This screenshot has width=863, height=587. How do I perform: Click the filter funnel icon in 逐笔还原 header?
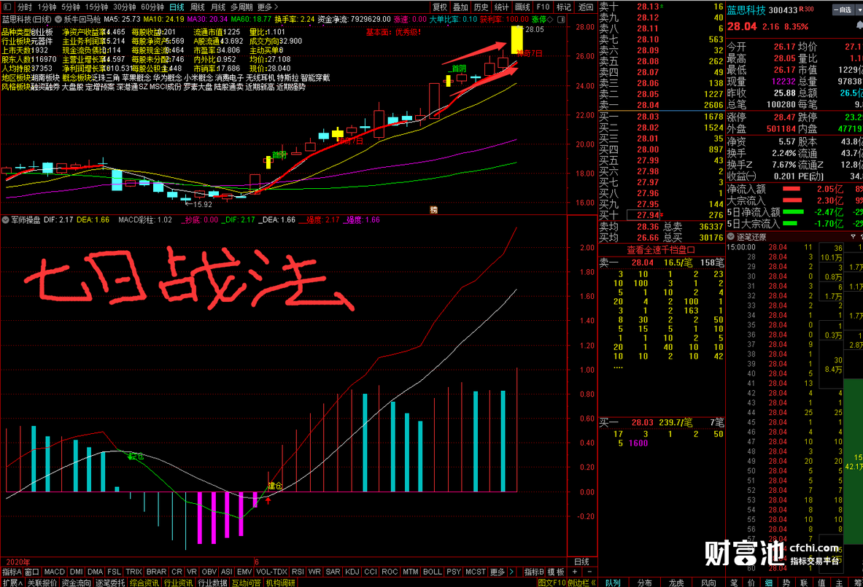tap(853, 236)
